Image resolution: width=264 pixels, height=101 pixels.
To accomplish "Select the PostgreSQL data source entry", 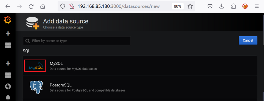I will (140, 87).
